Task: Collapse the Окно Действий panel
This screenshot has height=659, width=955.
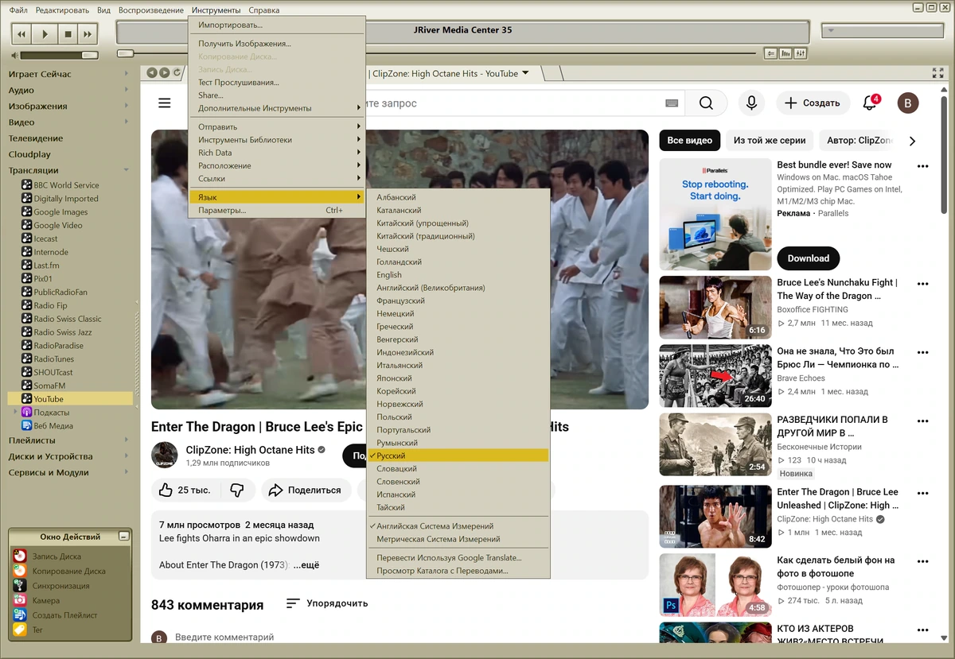Action: pyautogui.click(x=123, y=537)
